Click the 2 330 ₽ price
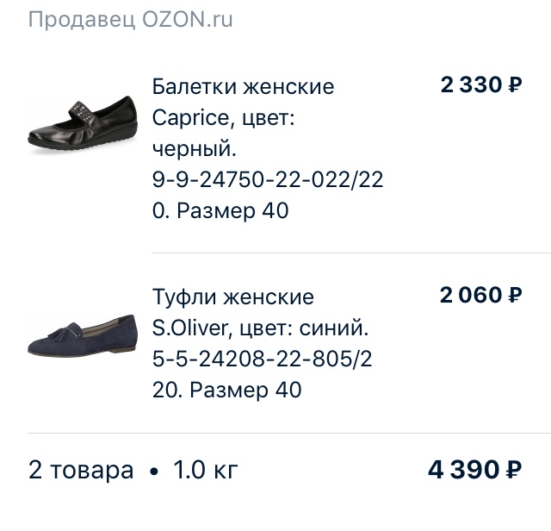The height and width of the screenshot is (531, 551). (481, 85)
